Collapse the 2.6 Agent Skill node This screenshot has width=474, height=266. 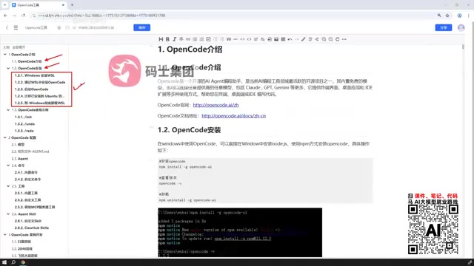pos(8,214)
